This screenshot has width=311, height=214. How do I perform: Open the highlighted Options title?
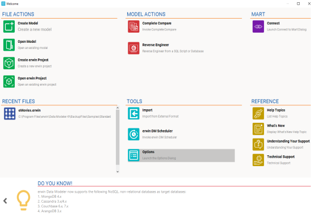[x=148, y=152]
